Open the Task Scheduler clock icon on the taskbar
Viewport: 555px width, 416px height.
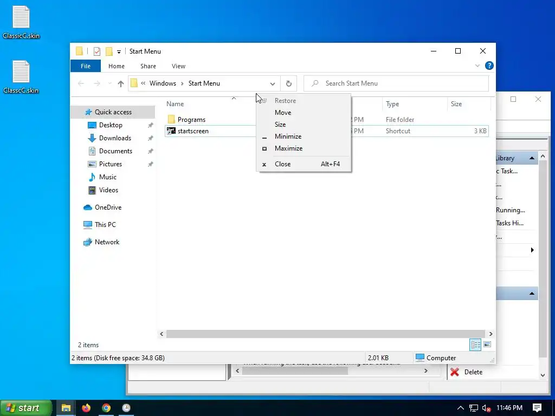click(x=126, y=408)
